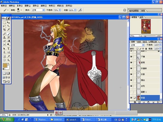The image size is (163, 122).
Task: Select the Path Selection arrow tool
Action: tap(4, 49)
